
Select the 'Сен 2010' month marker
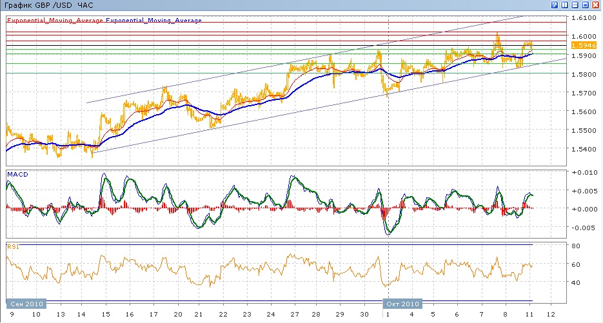click(26, 304)
